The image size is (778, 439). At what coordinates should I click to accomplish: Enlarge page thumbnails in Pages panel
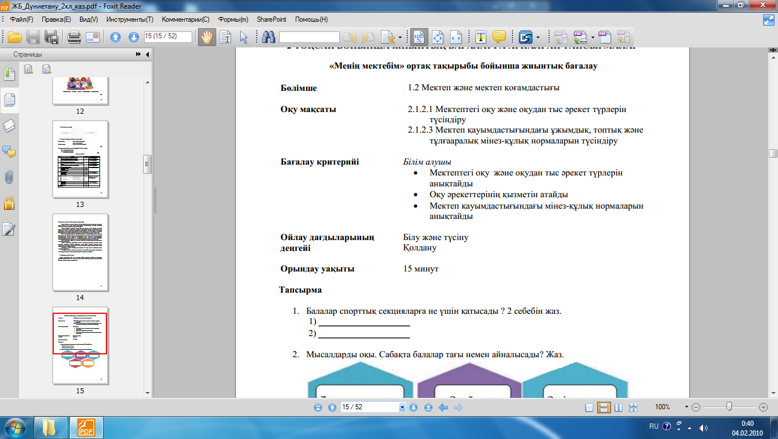coord(29,70)
